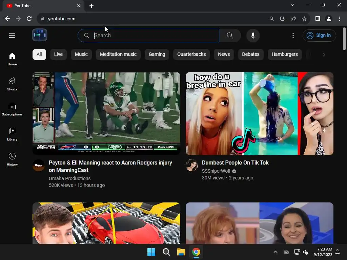Click install app icon in address bar
The height and width of the screenshot is (260, 347).
283,19
